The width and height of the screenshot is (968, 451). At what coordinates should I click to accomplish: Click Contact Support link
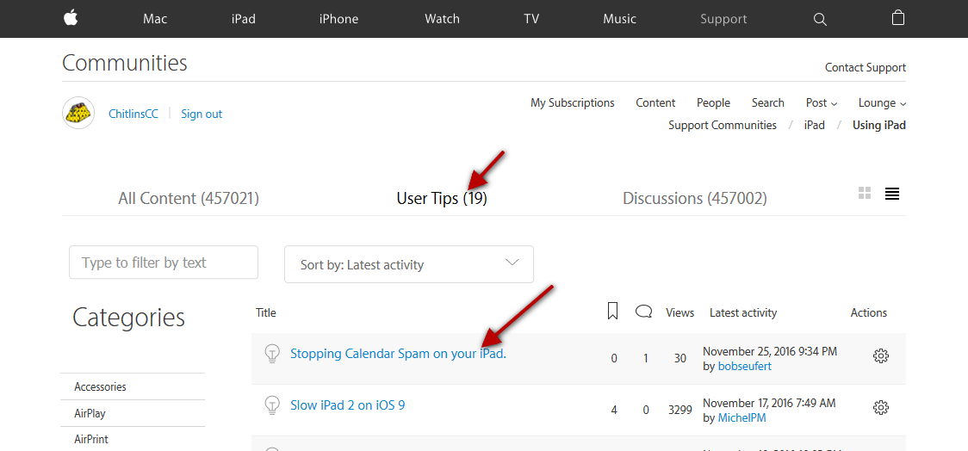[866, 68]
